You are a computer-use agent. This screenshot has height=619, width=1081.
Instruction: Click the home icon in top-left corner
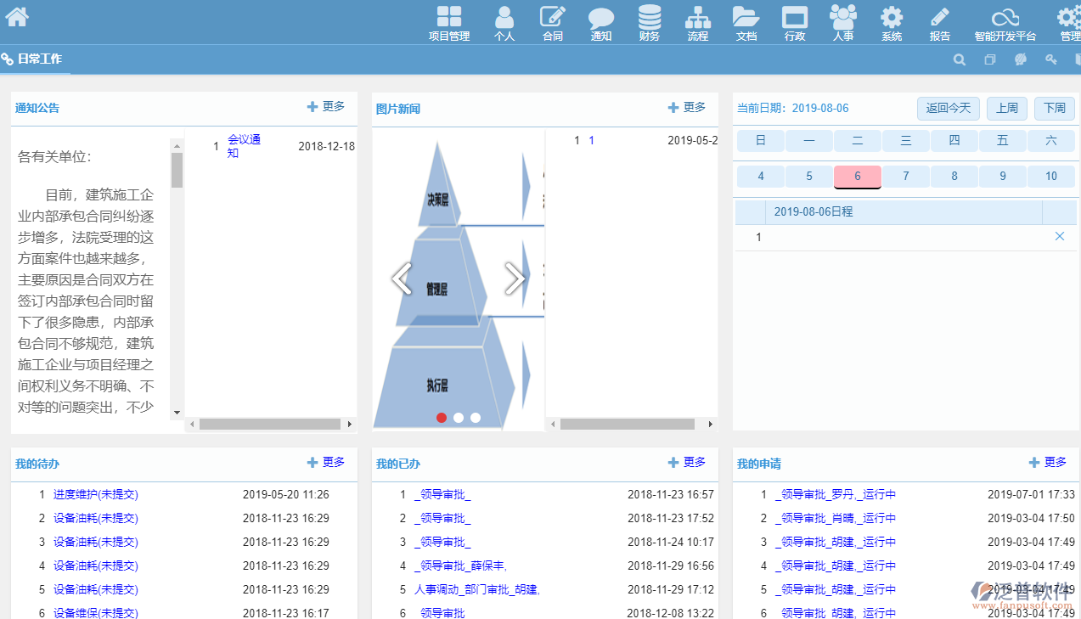[17, 16]
